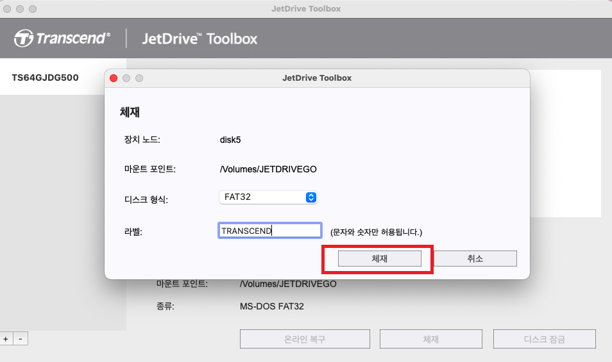Click the 마운트 포인트 label in the dialog
Screen dimensions: 612x362
[x=150, y=169]
